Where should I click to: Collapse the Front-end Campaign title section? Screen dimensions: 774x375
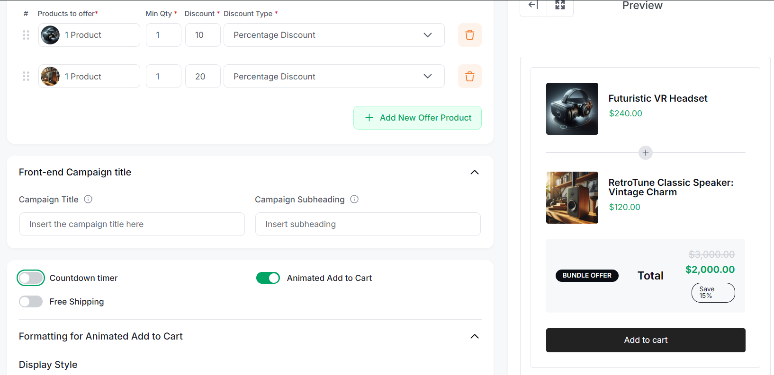475,172
